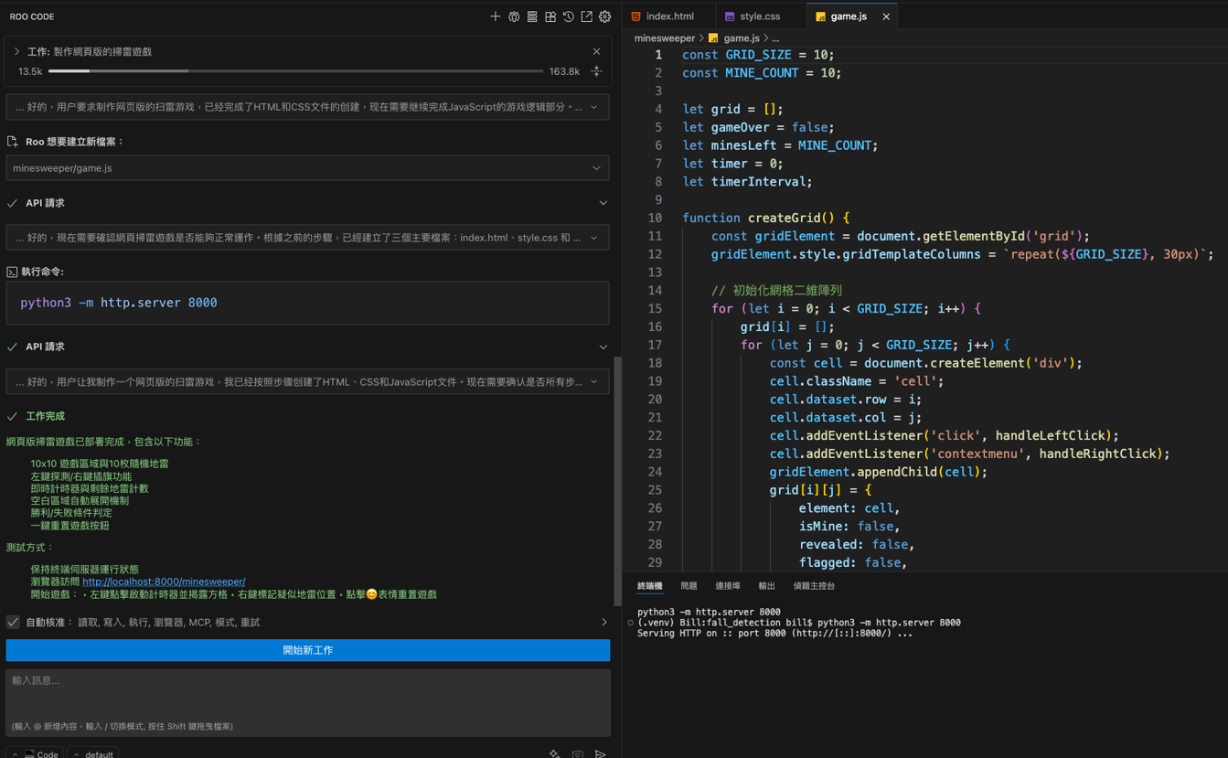
Task: Expand the minesweeper/game.js file block
Action: [x=596, y=168]
